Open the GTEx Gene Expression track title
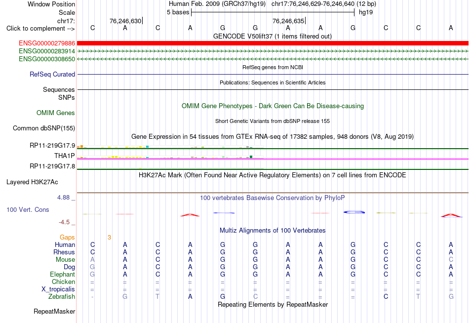The image size is (469, 323). (273, 137)
